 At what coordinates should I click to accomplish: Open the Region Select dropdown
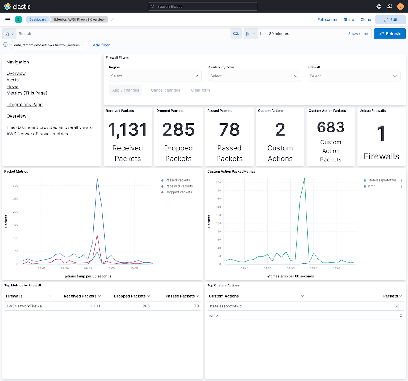[x=155, y=76]
